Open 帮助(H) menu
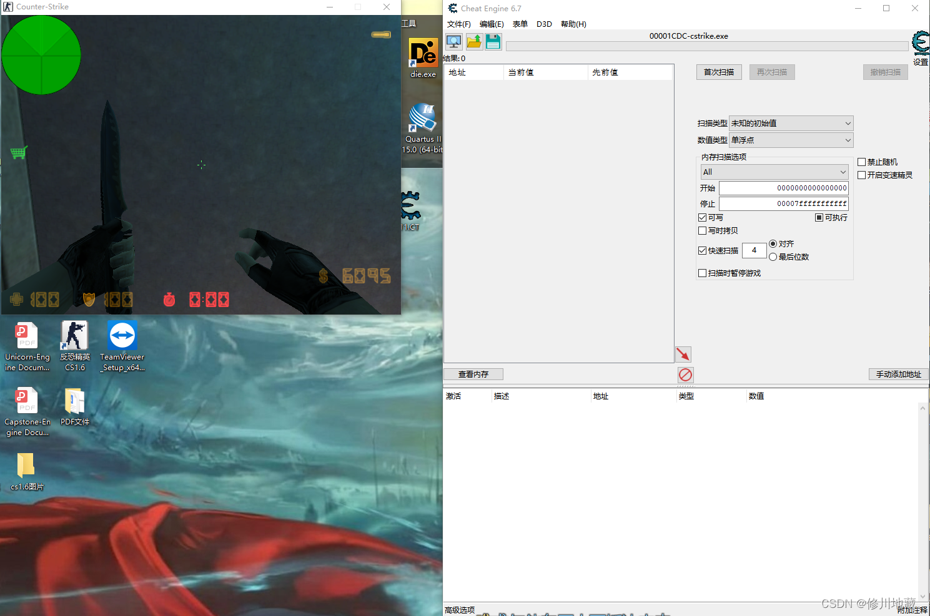This screenshot has width=930, height=616. 573,24
